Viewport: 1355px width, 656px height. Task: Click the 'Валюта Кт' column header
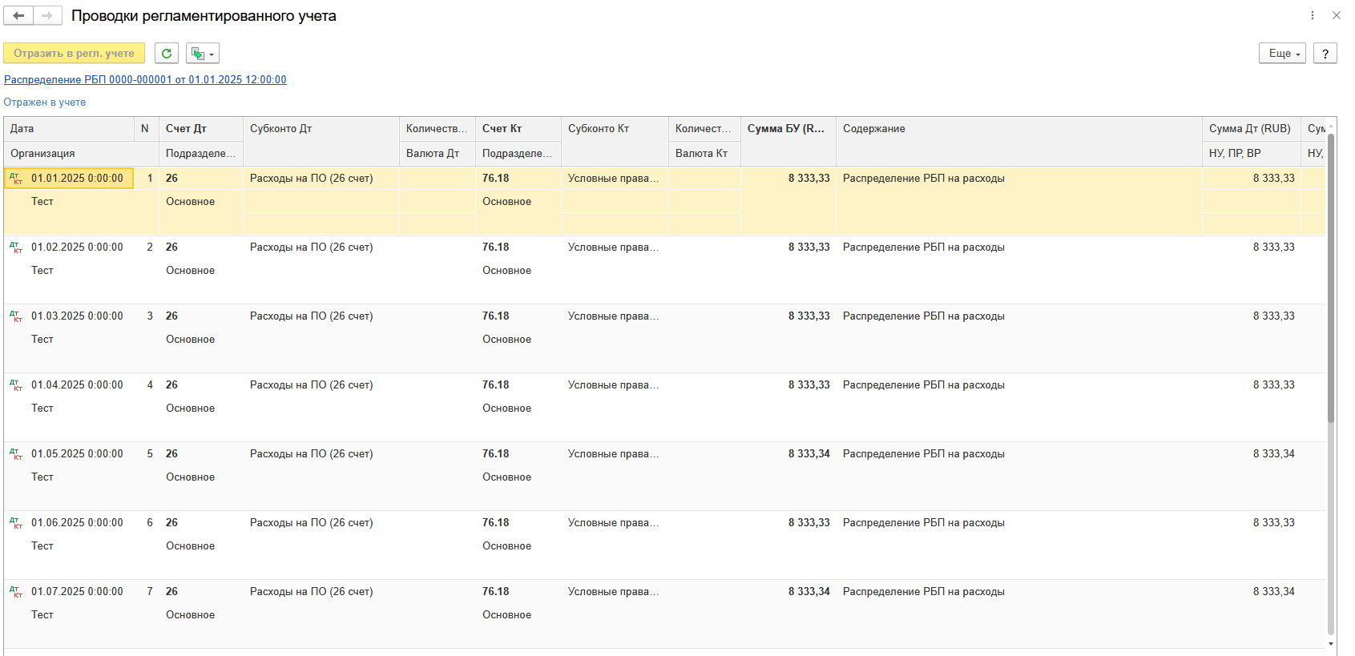[x=704, y=153]
